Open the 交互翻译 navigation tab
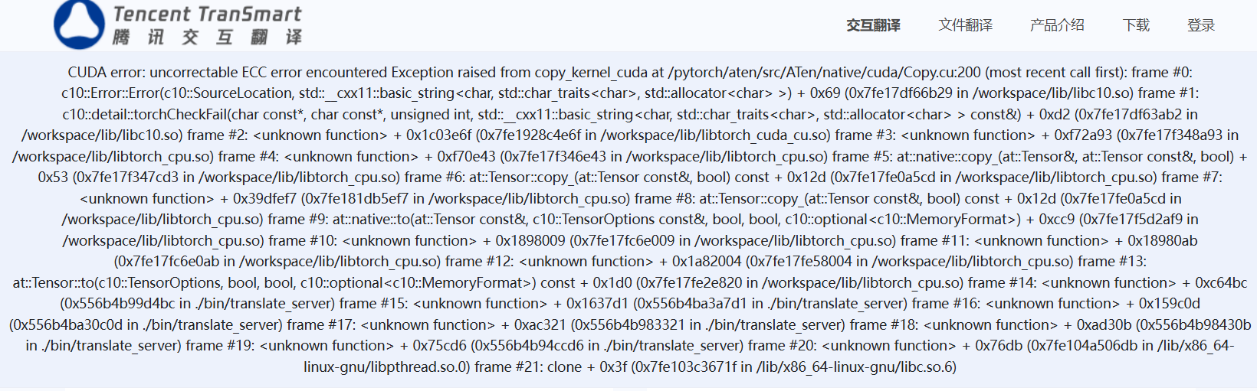 point(873,25)
